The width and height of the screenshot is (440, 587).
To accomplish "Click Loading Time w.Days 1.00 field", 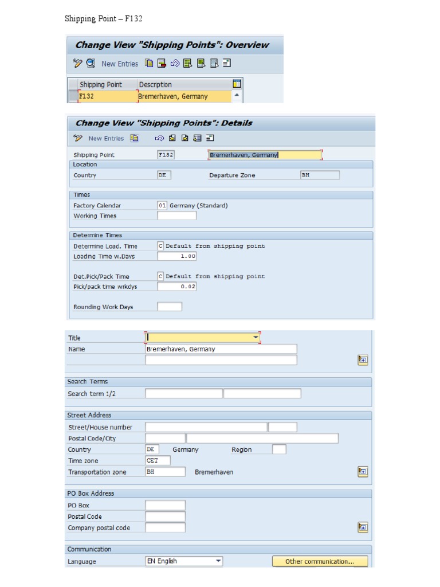I will click(x=176, y=256).
